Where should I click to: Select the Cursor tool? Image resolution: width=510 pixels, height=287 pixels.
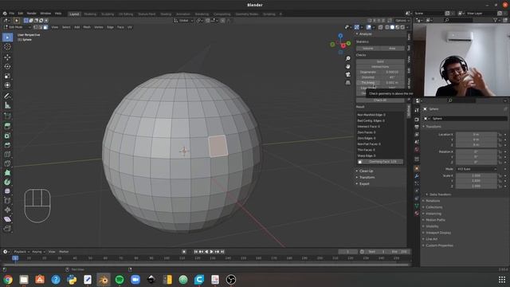click(7, 47)
